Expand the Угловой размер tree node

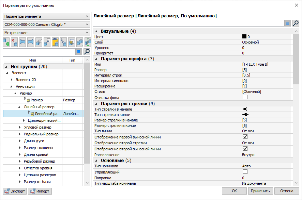20,127
